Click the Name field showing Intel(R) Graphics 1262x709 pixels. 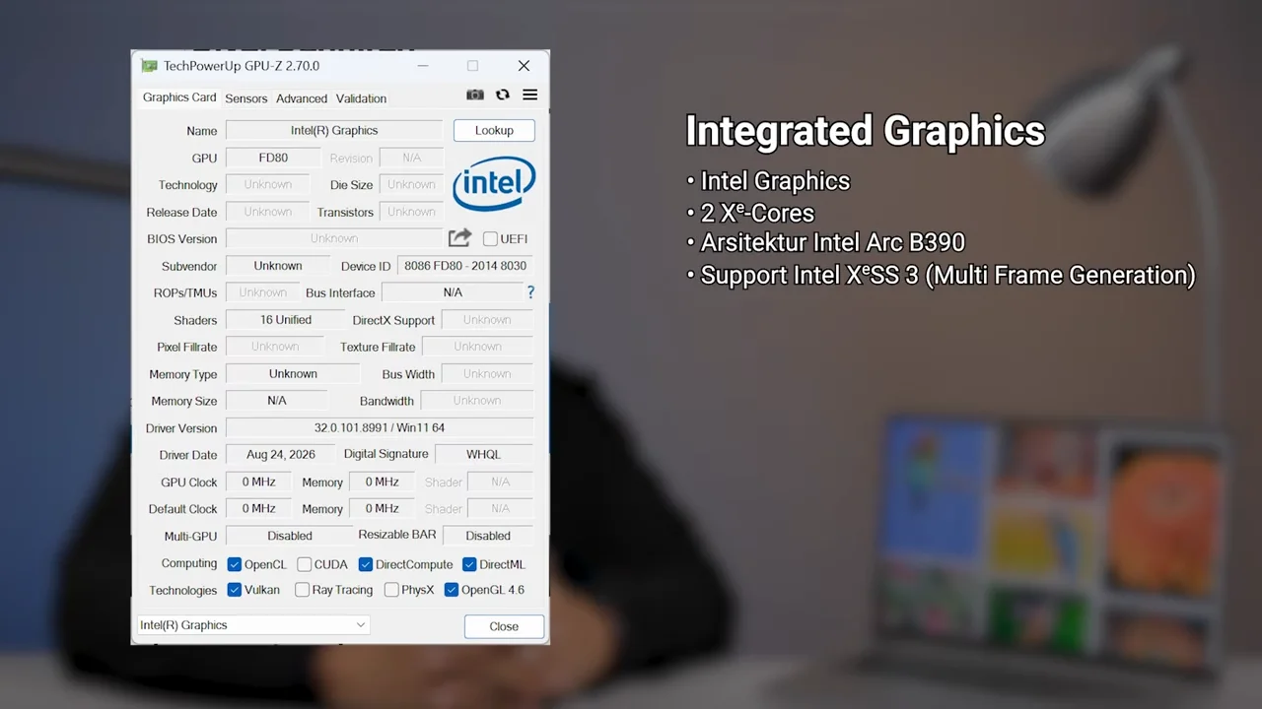click(334, 130)
